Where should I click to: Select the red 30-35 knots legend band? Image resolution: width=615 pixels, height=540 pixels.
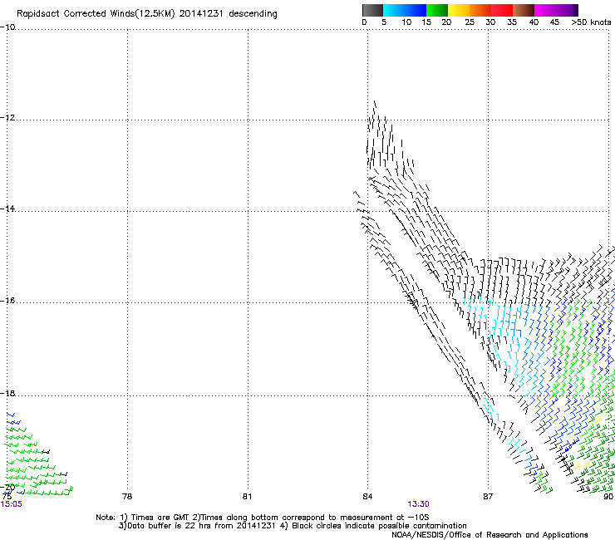point(502,10)
